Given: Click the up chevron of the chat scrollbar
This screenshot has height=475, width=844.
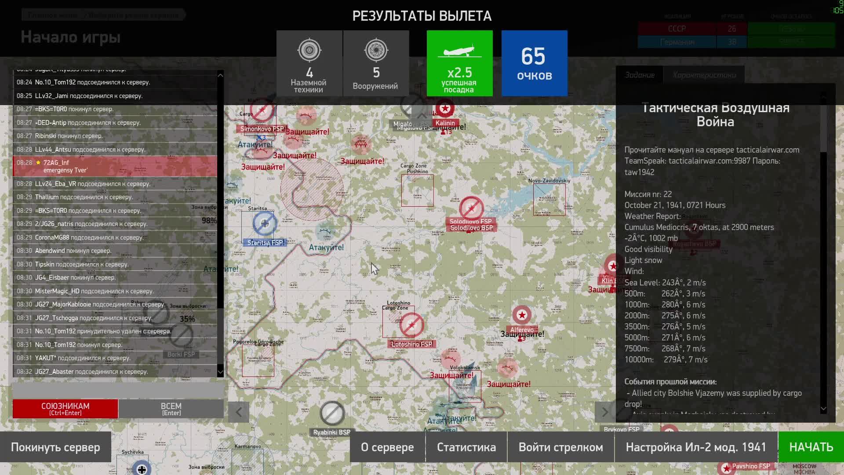Looking at the screenshot, I should [x=220, y=75].
